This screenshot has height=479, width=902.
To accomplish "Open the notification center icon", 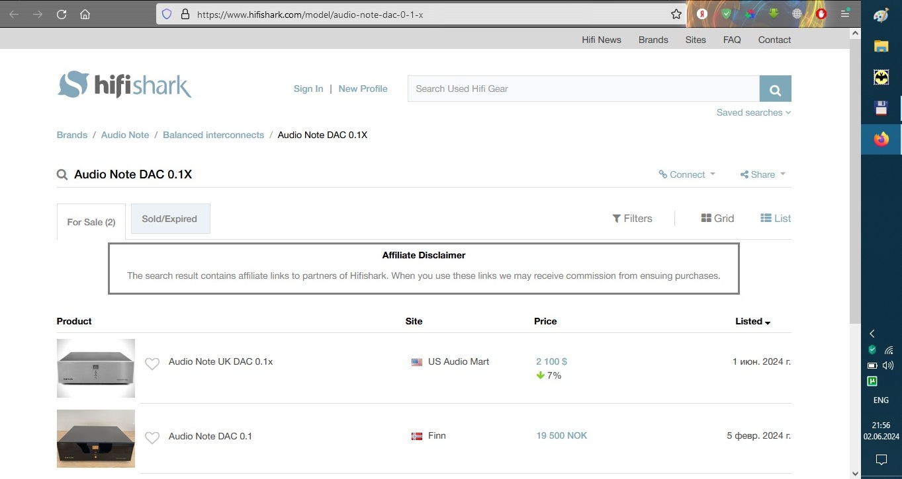I will [x=881, y=459].
